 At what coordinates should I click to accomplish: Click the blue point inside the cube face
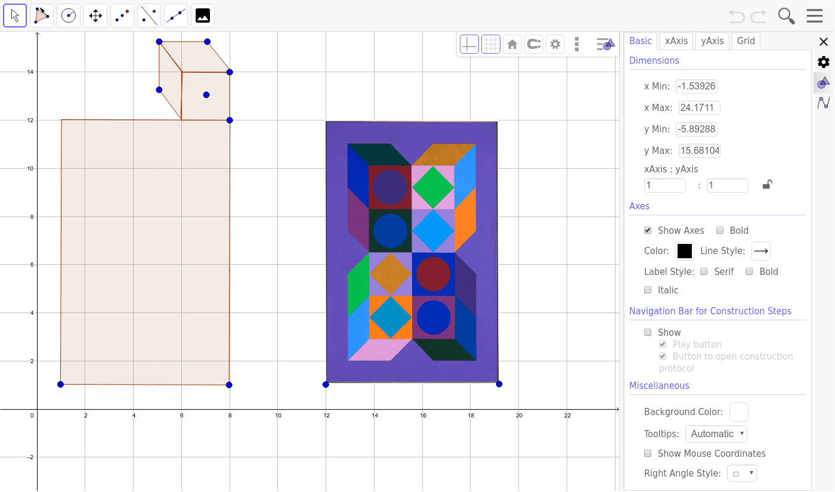tap(206, 95)
